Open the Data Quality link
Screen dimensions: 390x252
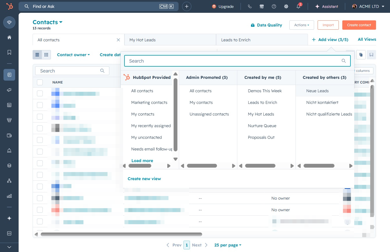pos(266,25)
